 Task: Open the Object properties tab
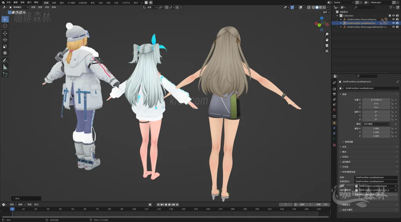pyautogui.click(x=334, y=123)
